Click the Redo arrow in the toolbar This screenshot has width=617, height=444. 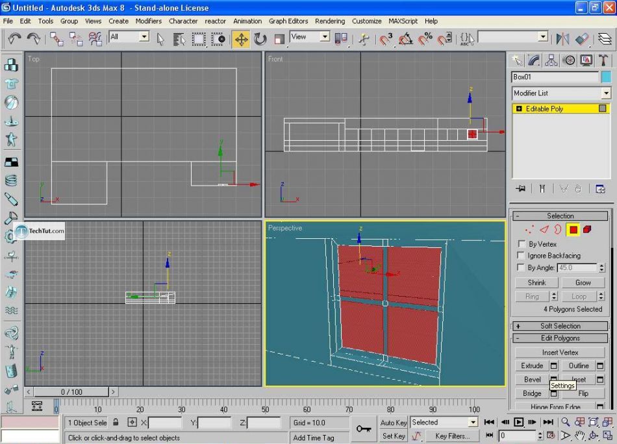(x=33, y=39)
